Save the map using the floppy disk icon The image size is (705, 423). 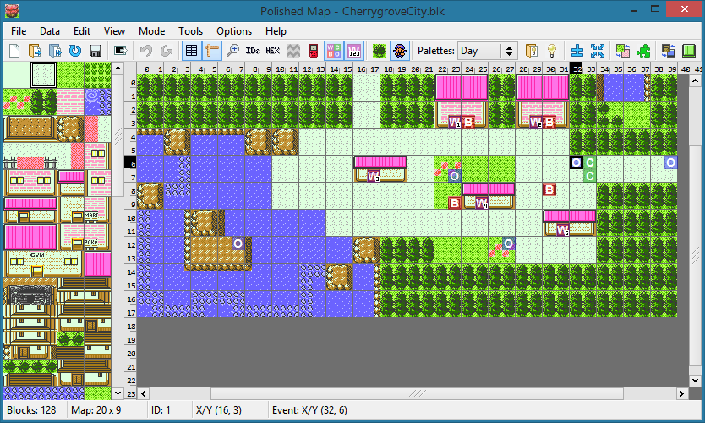(96, 51)
